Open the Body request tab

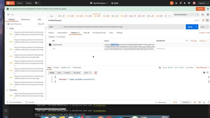coord(86,33)
